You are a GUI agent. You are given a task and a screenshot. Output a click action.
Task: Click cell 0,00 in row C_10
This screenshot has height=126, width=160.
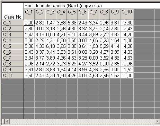tap(127, 75)
